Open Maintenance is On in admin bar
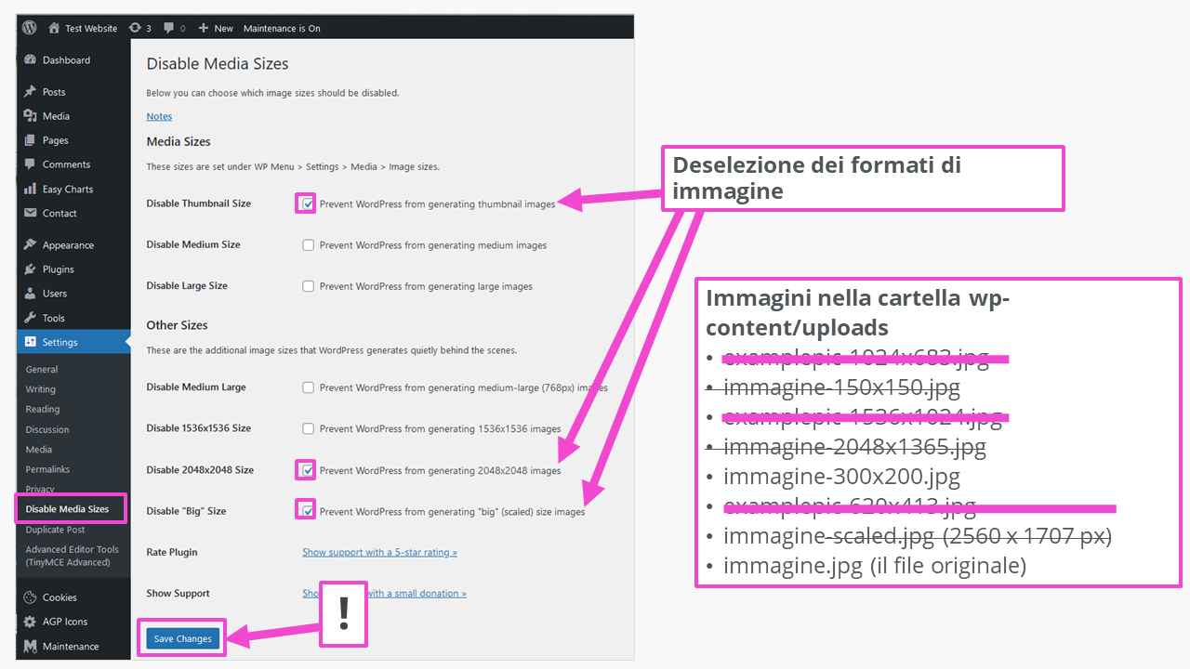Screen dimensions: 1190x669 coord(282,29)
